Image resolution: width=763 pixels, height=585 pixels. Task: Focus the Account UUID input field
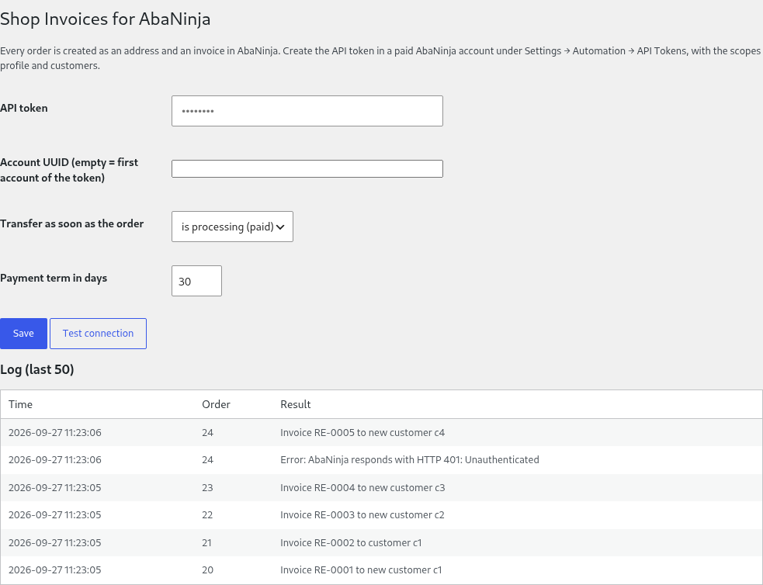[307, 168]
